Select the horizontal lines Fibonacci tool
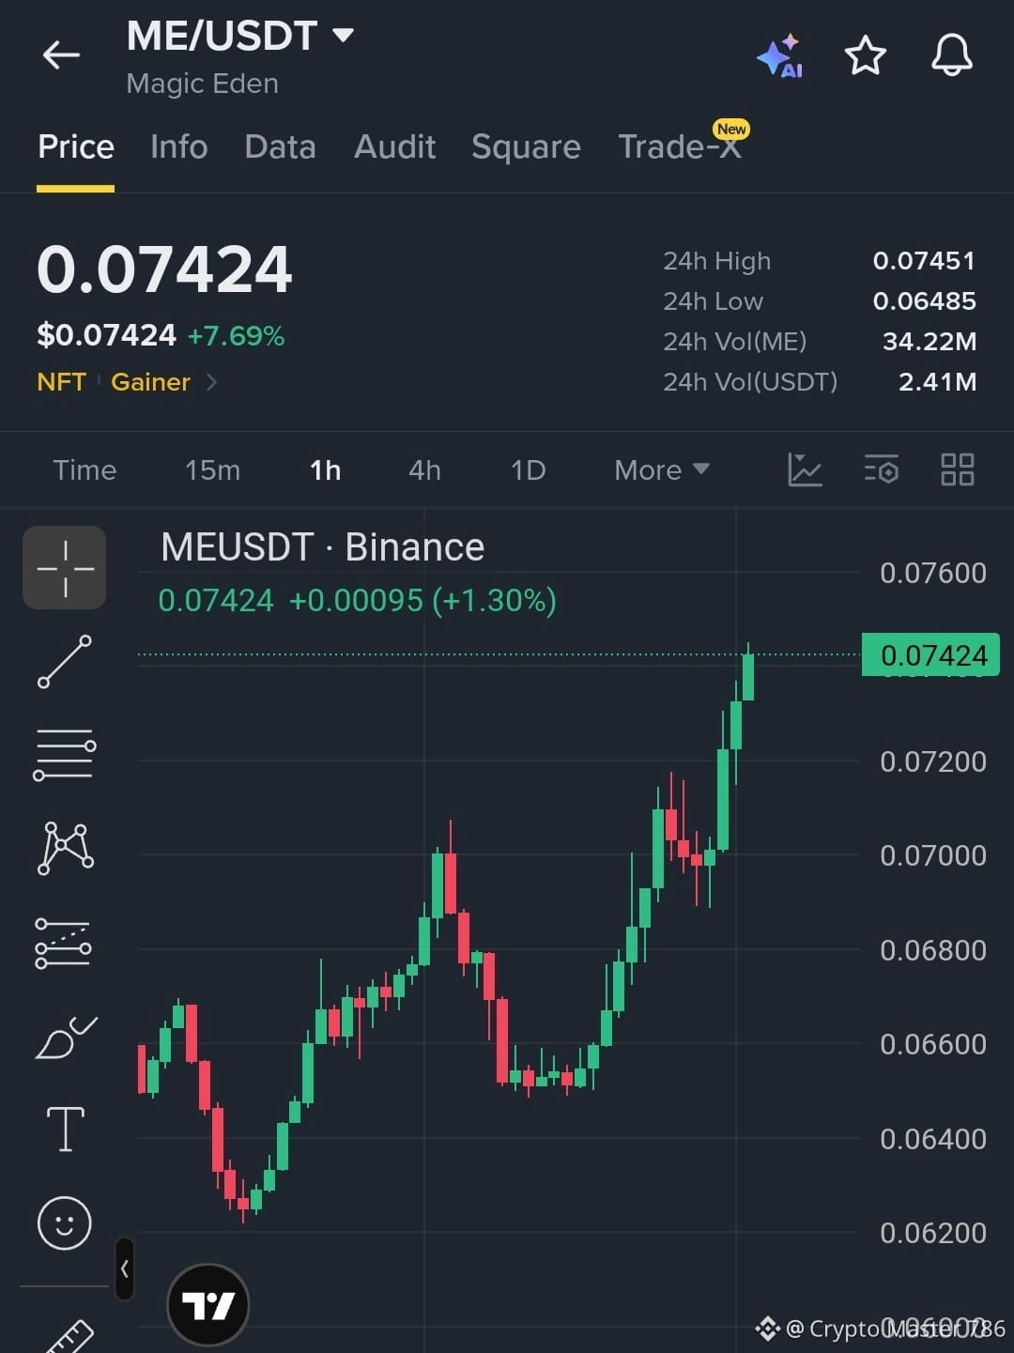The image size is (1014, 1353). click(x=65, y=755)
